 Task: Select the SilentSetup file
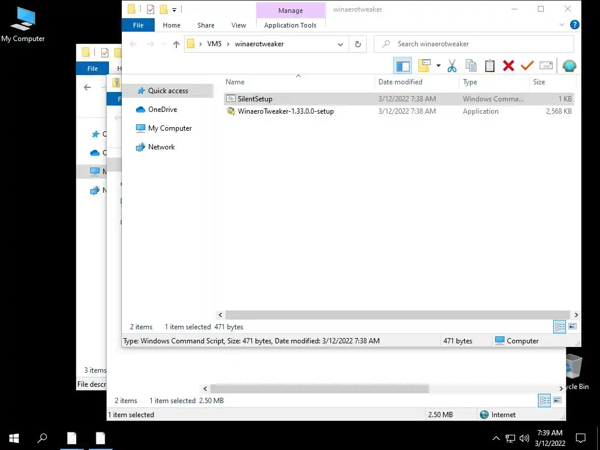[398, 98]
